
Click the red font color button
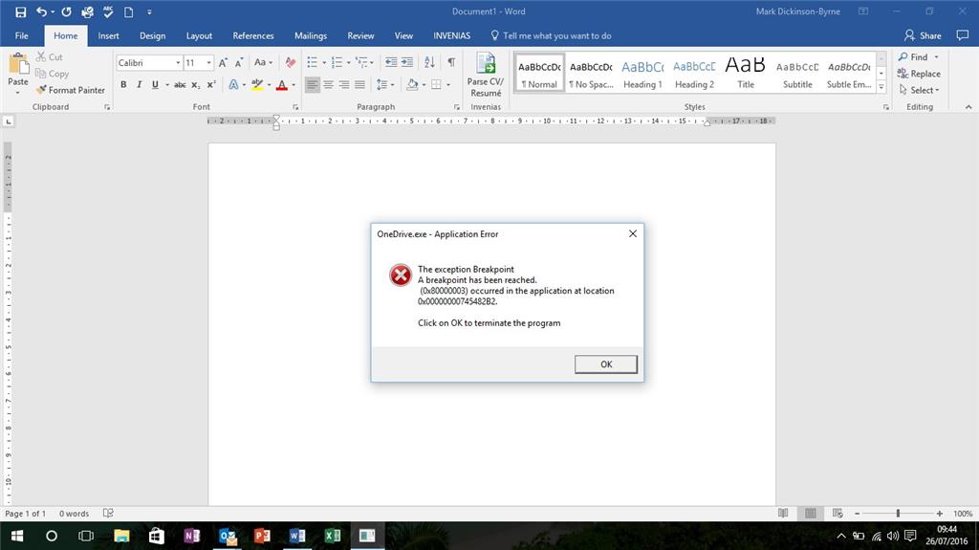(282, 84)
